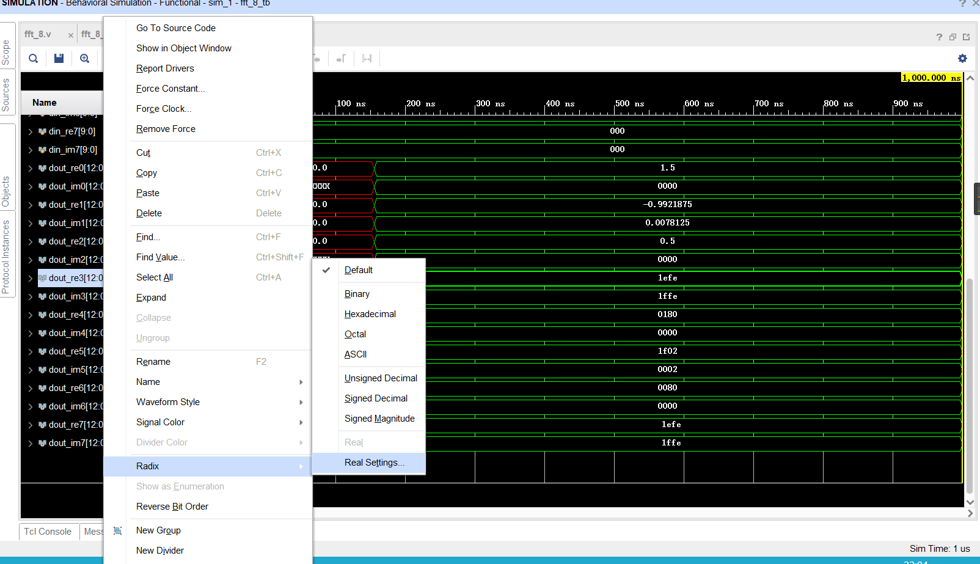Open the Waveform Style submenu
The width and height of the screenshot is (980, 564).
click(x=168, y=401)
